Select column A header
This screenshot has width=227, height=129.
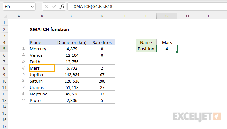coord(19,16)
